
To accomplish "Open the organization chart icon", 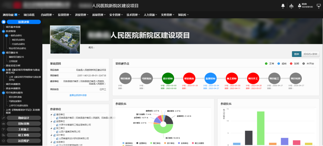I will click(x=291, y=6).
